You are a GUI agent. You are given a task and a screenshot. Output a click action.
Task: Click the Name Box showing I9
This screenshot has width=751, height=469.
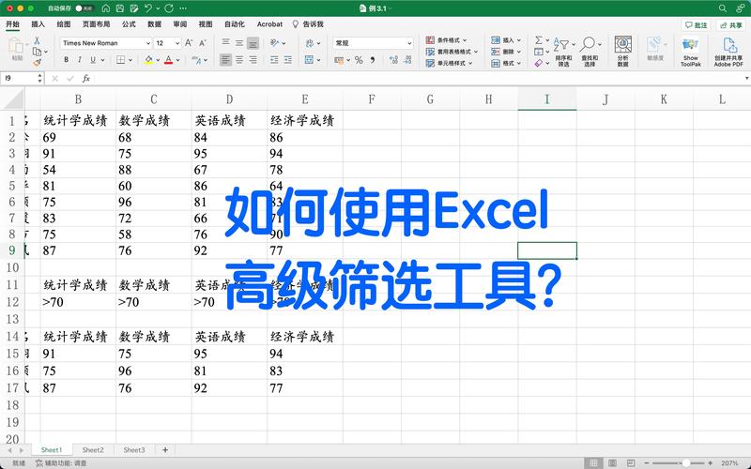click(18, 78)
